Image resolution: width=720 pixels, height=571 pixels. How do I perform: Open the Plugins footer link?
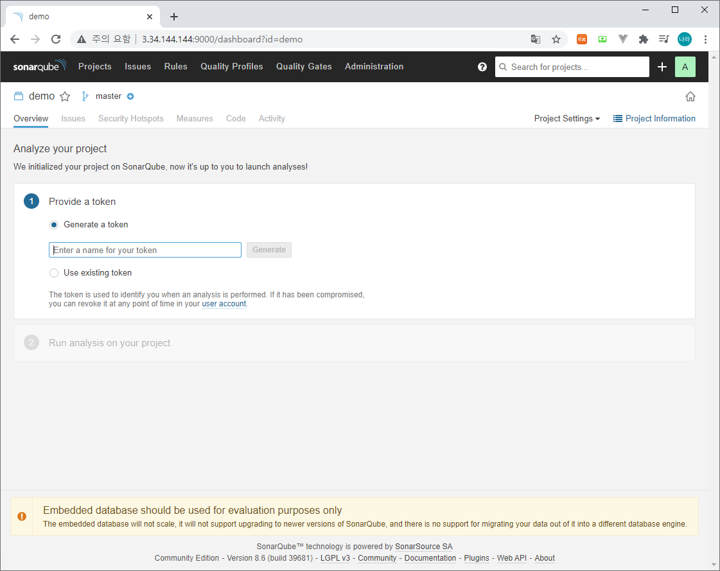point(477,558)
